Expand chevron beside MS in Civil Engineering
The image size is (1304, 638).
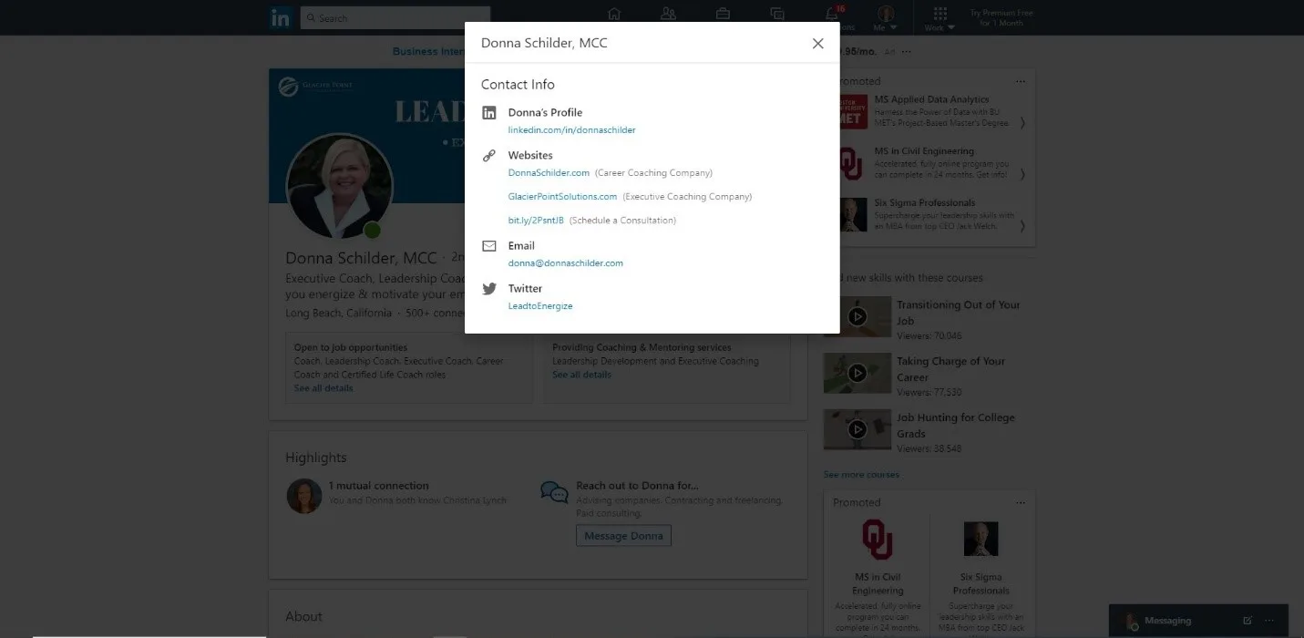click(1022, 174)
